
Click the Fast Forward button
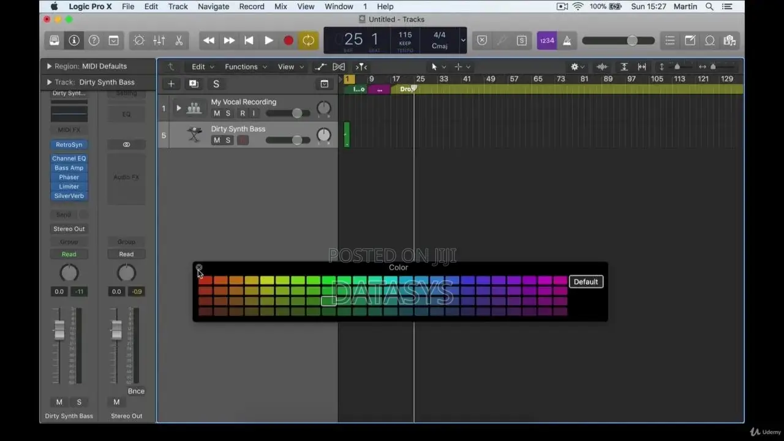tap(229, 40)
